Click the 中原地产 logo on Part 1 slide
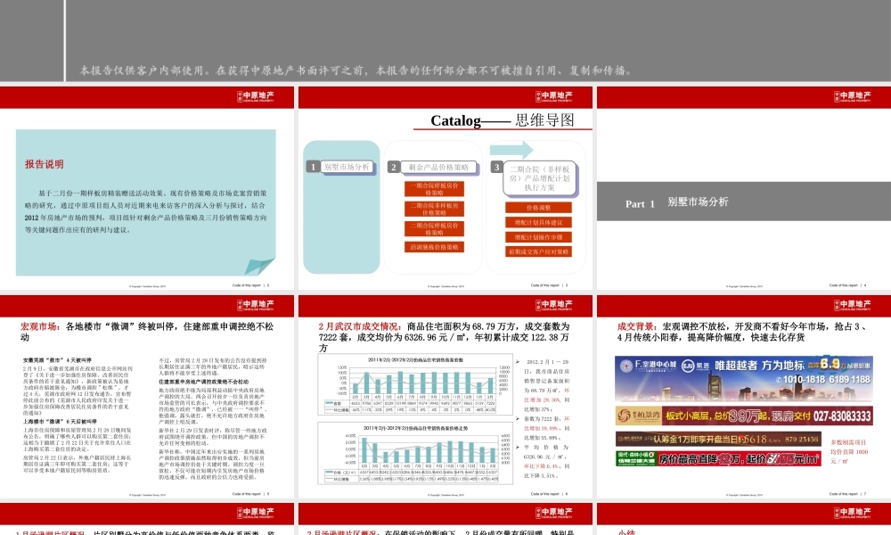The width and height of the screenshot is (891, 535). click(x=853, y=96)
